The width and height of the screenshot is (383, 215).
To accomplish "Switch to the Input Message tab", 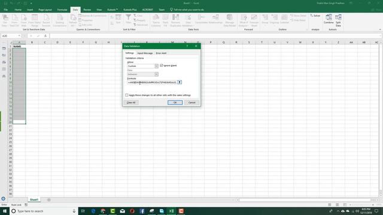I will point(145,53).
